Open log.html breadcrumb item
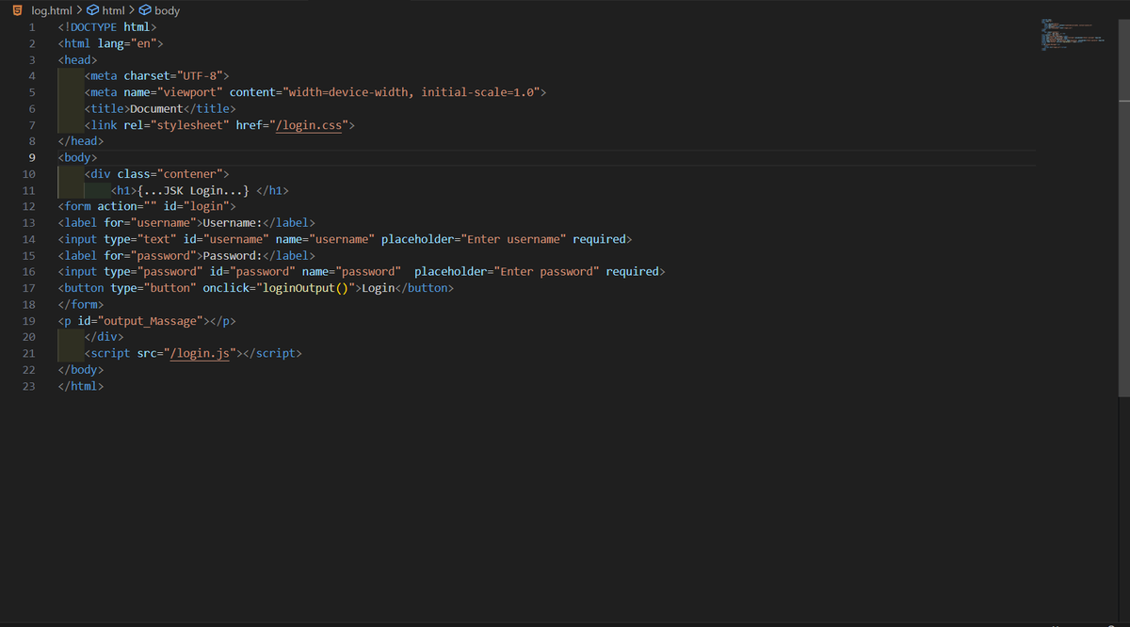 click(52, 10)
